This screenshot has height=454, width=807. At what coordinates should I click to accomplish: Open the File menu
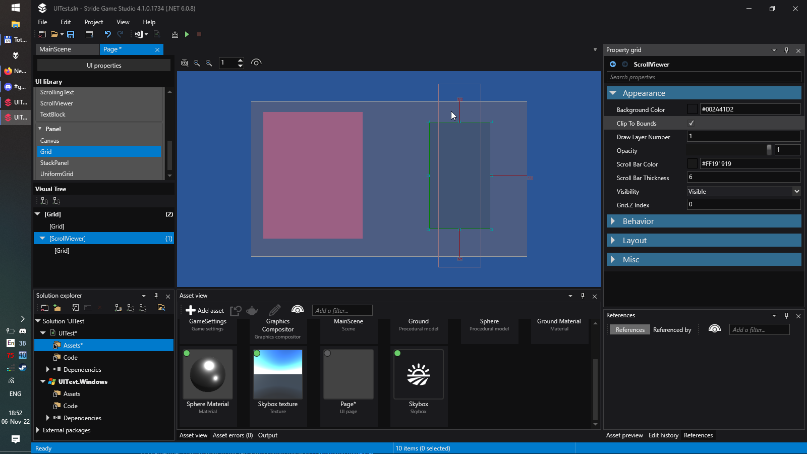pos(42,22)
